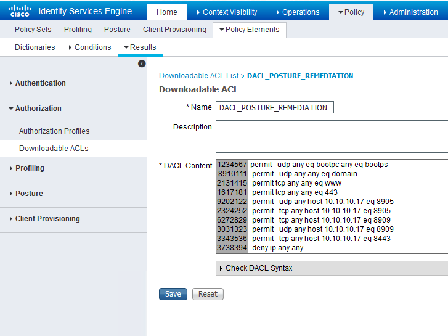Screen dimensions: 448x336
Task: Collapse the left sidebar panel arrow
Action: click(x=142, y=64)
